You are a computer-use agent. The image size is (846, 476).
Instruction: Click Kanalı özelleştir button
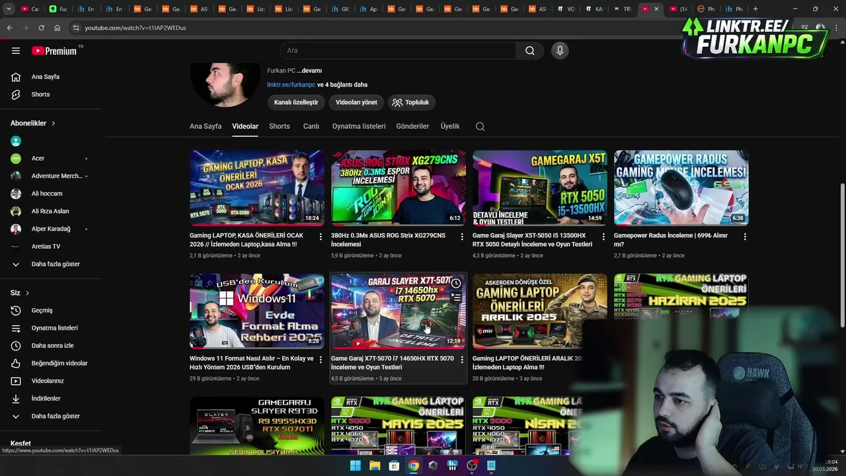coord(296,102)
